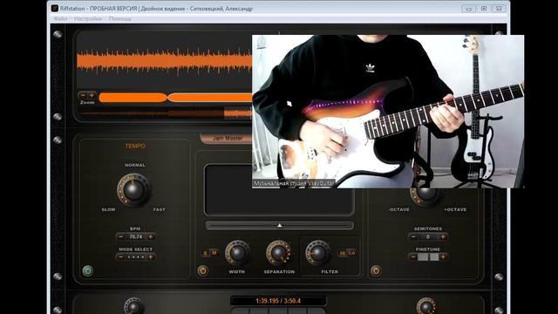Click the Riffstation icon in title bar

tap(54, 8)
